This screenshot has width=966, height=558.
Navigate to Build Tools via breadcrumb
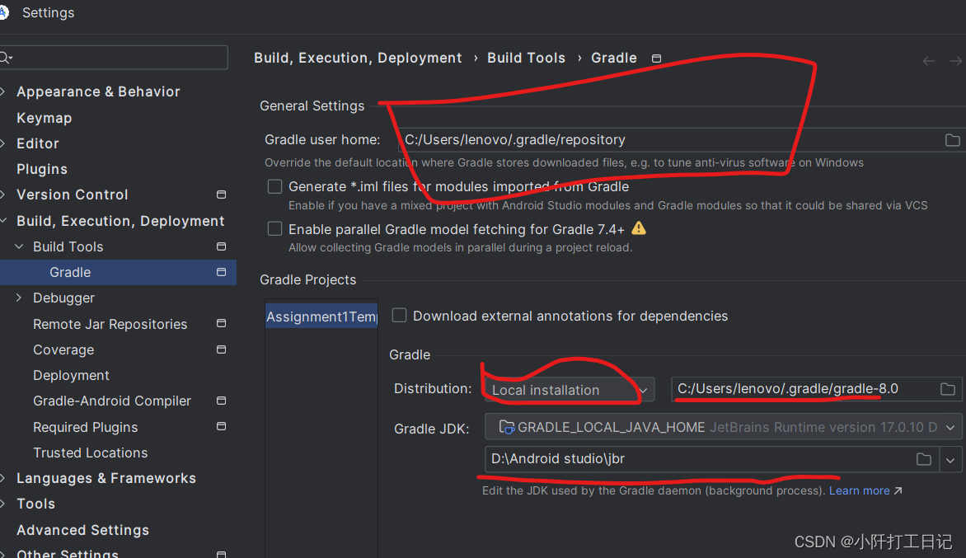pos(526,58)
